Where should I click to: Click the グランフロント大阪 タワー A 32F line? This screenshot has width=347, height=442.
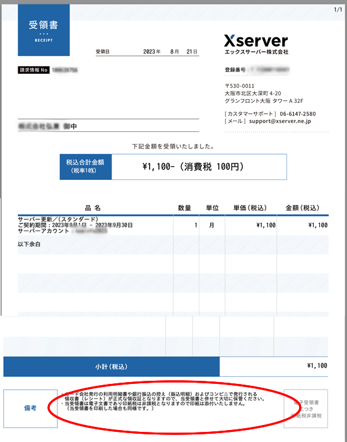pos(264,100)
